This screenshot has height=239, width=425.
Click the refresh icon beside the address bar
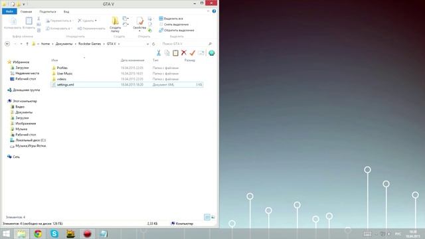pos(153,44)
